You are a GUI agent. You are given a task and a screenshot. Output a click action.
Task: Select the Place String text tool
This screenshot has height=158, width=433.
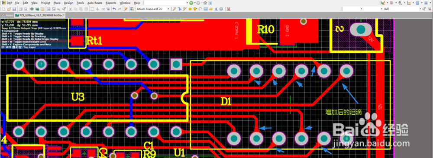216,9
